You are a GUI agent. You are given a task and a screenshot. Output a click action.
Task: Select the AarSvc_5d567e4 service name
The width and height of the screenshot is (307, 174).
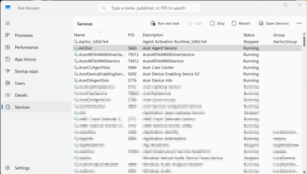pyautogui.click(x=94, y=41)
